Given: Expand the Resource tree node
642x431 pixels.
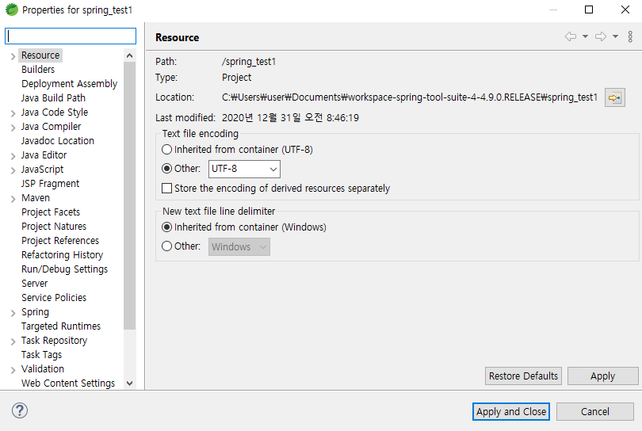Looking at the screenshot, I should pyautogui.click(x=13, y=56).
